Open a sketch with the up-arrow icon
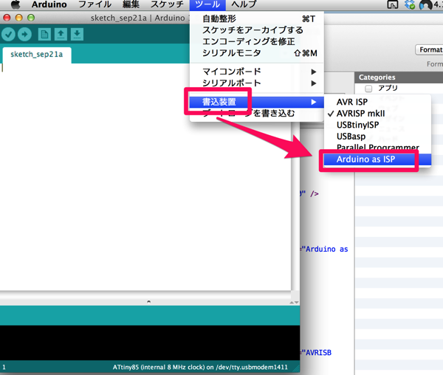This screenshot has height=375, width=443. 61,35
